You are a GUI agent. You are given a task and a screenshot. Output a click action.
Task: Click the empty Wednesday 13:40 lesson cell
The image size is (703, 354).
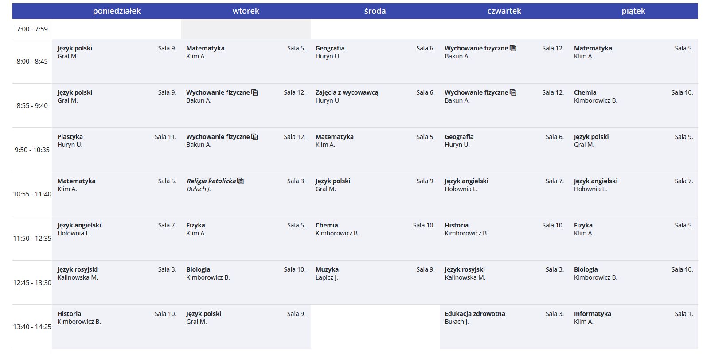click(x=375, y=327)
